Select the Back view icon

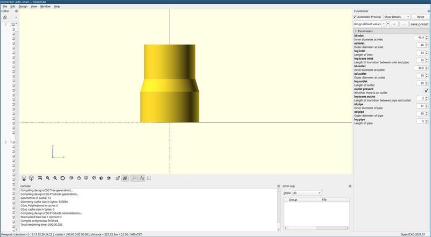pyautogui.click(x=109, y=178)
